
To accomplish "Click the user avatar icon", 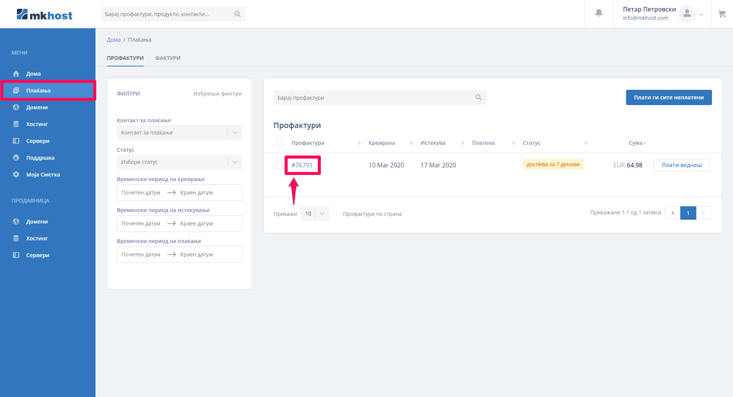I will click(x=687, y=14).
